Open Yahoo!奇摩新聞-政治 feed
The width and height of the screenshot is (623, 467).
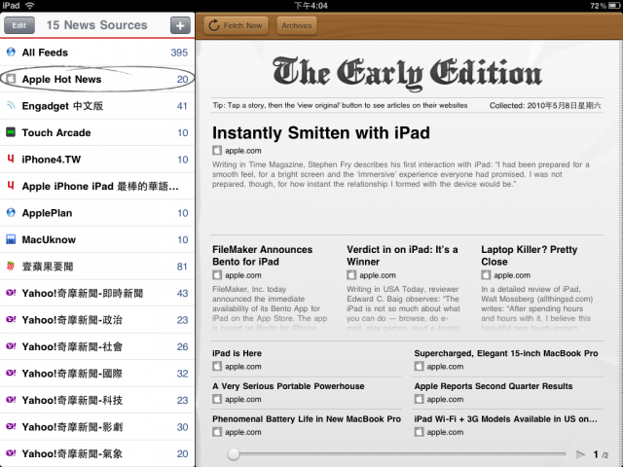click(x=97, y=320)
